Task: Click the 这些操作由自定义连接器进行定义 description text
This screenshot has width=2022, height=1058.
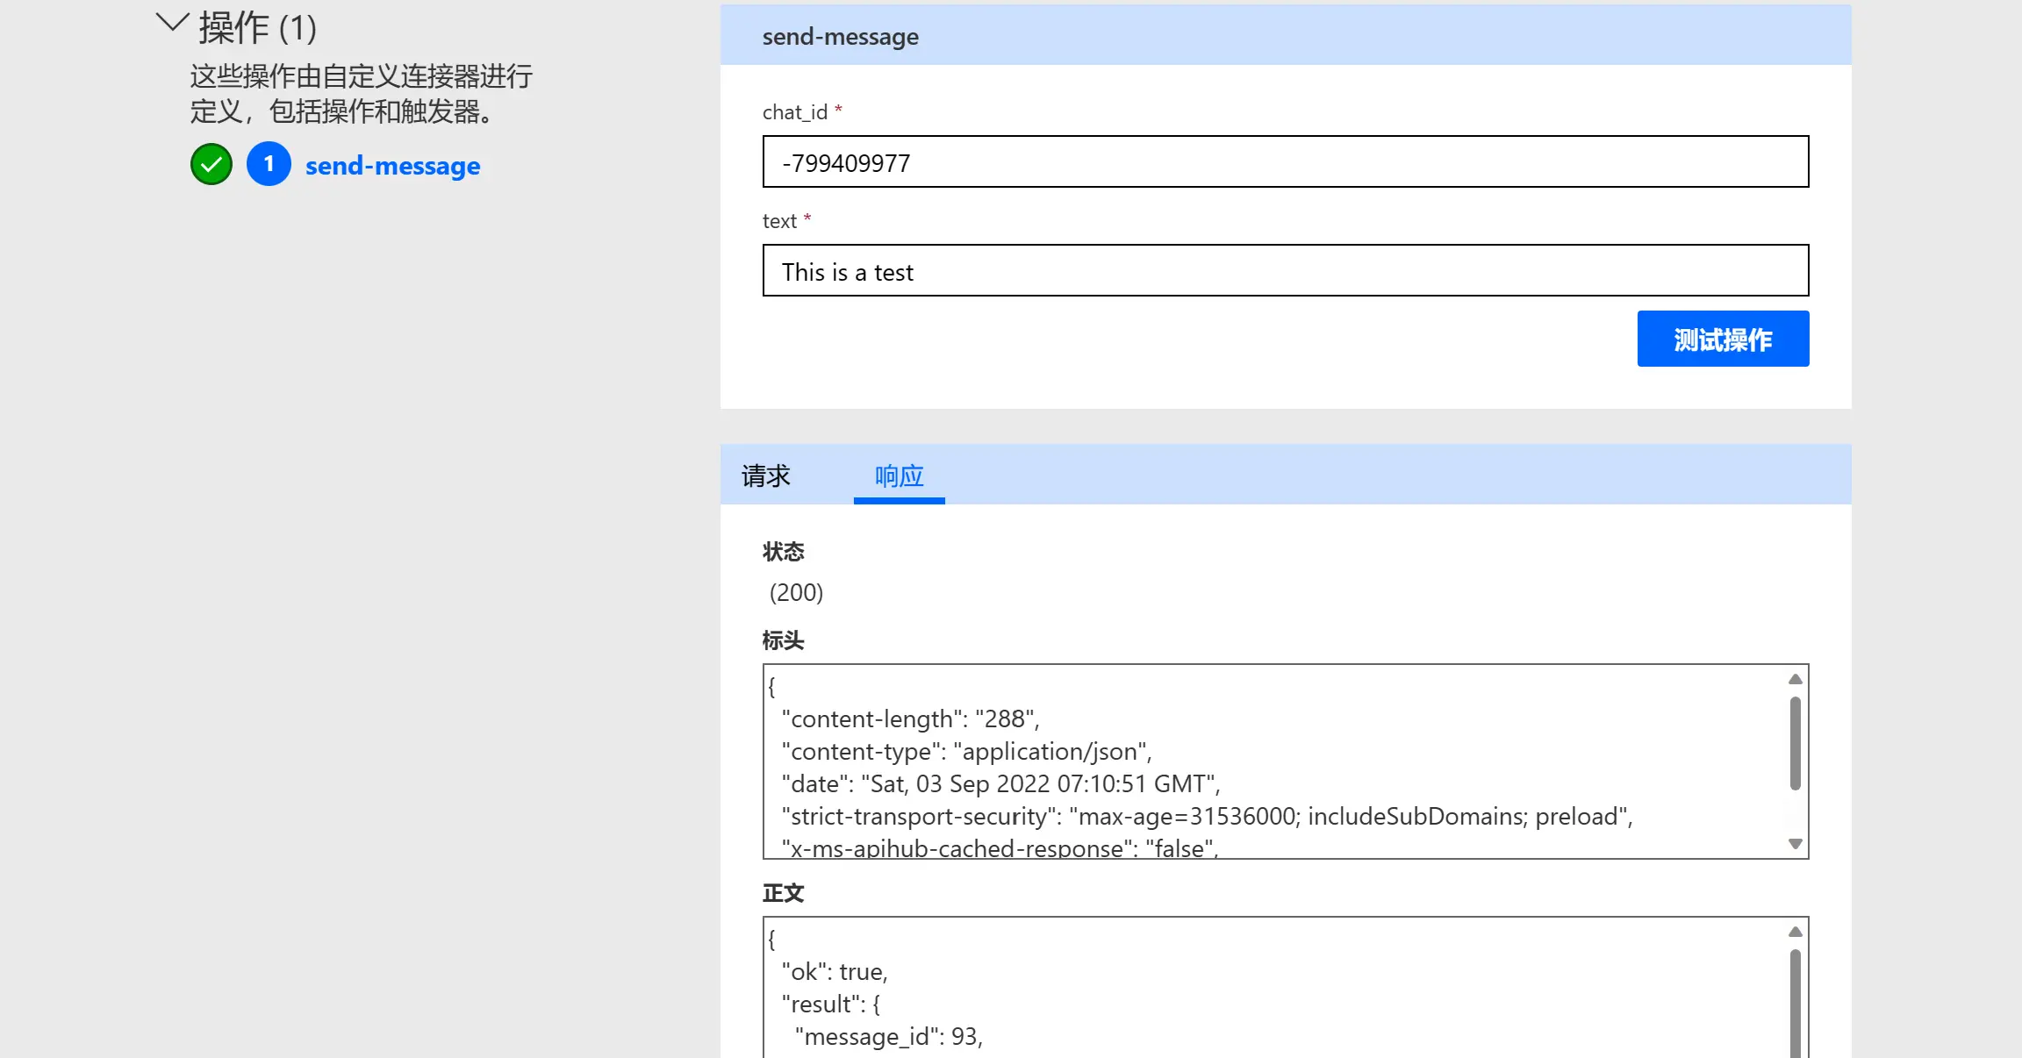Action: [x=362, y=94]
